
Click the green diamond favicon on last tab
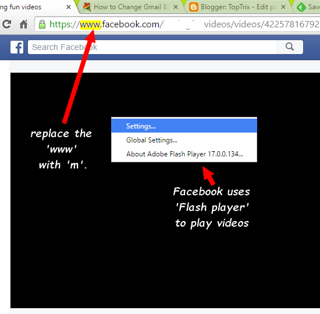[x=301, y=8]
